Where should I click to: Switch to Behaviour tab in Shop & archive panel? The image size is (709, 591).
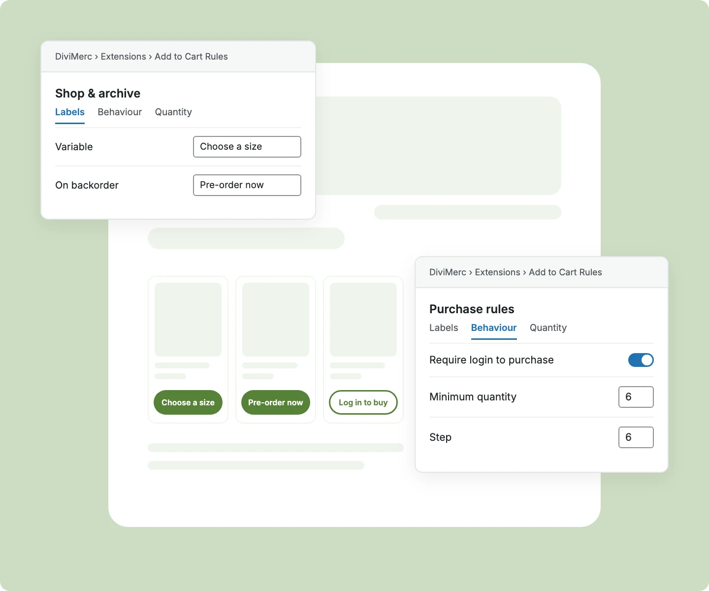point(120,112)
